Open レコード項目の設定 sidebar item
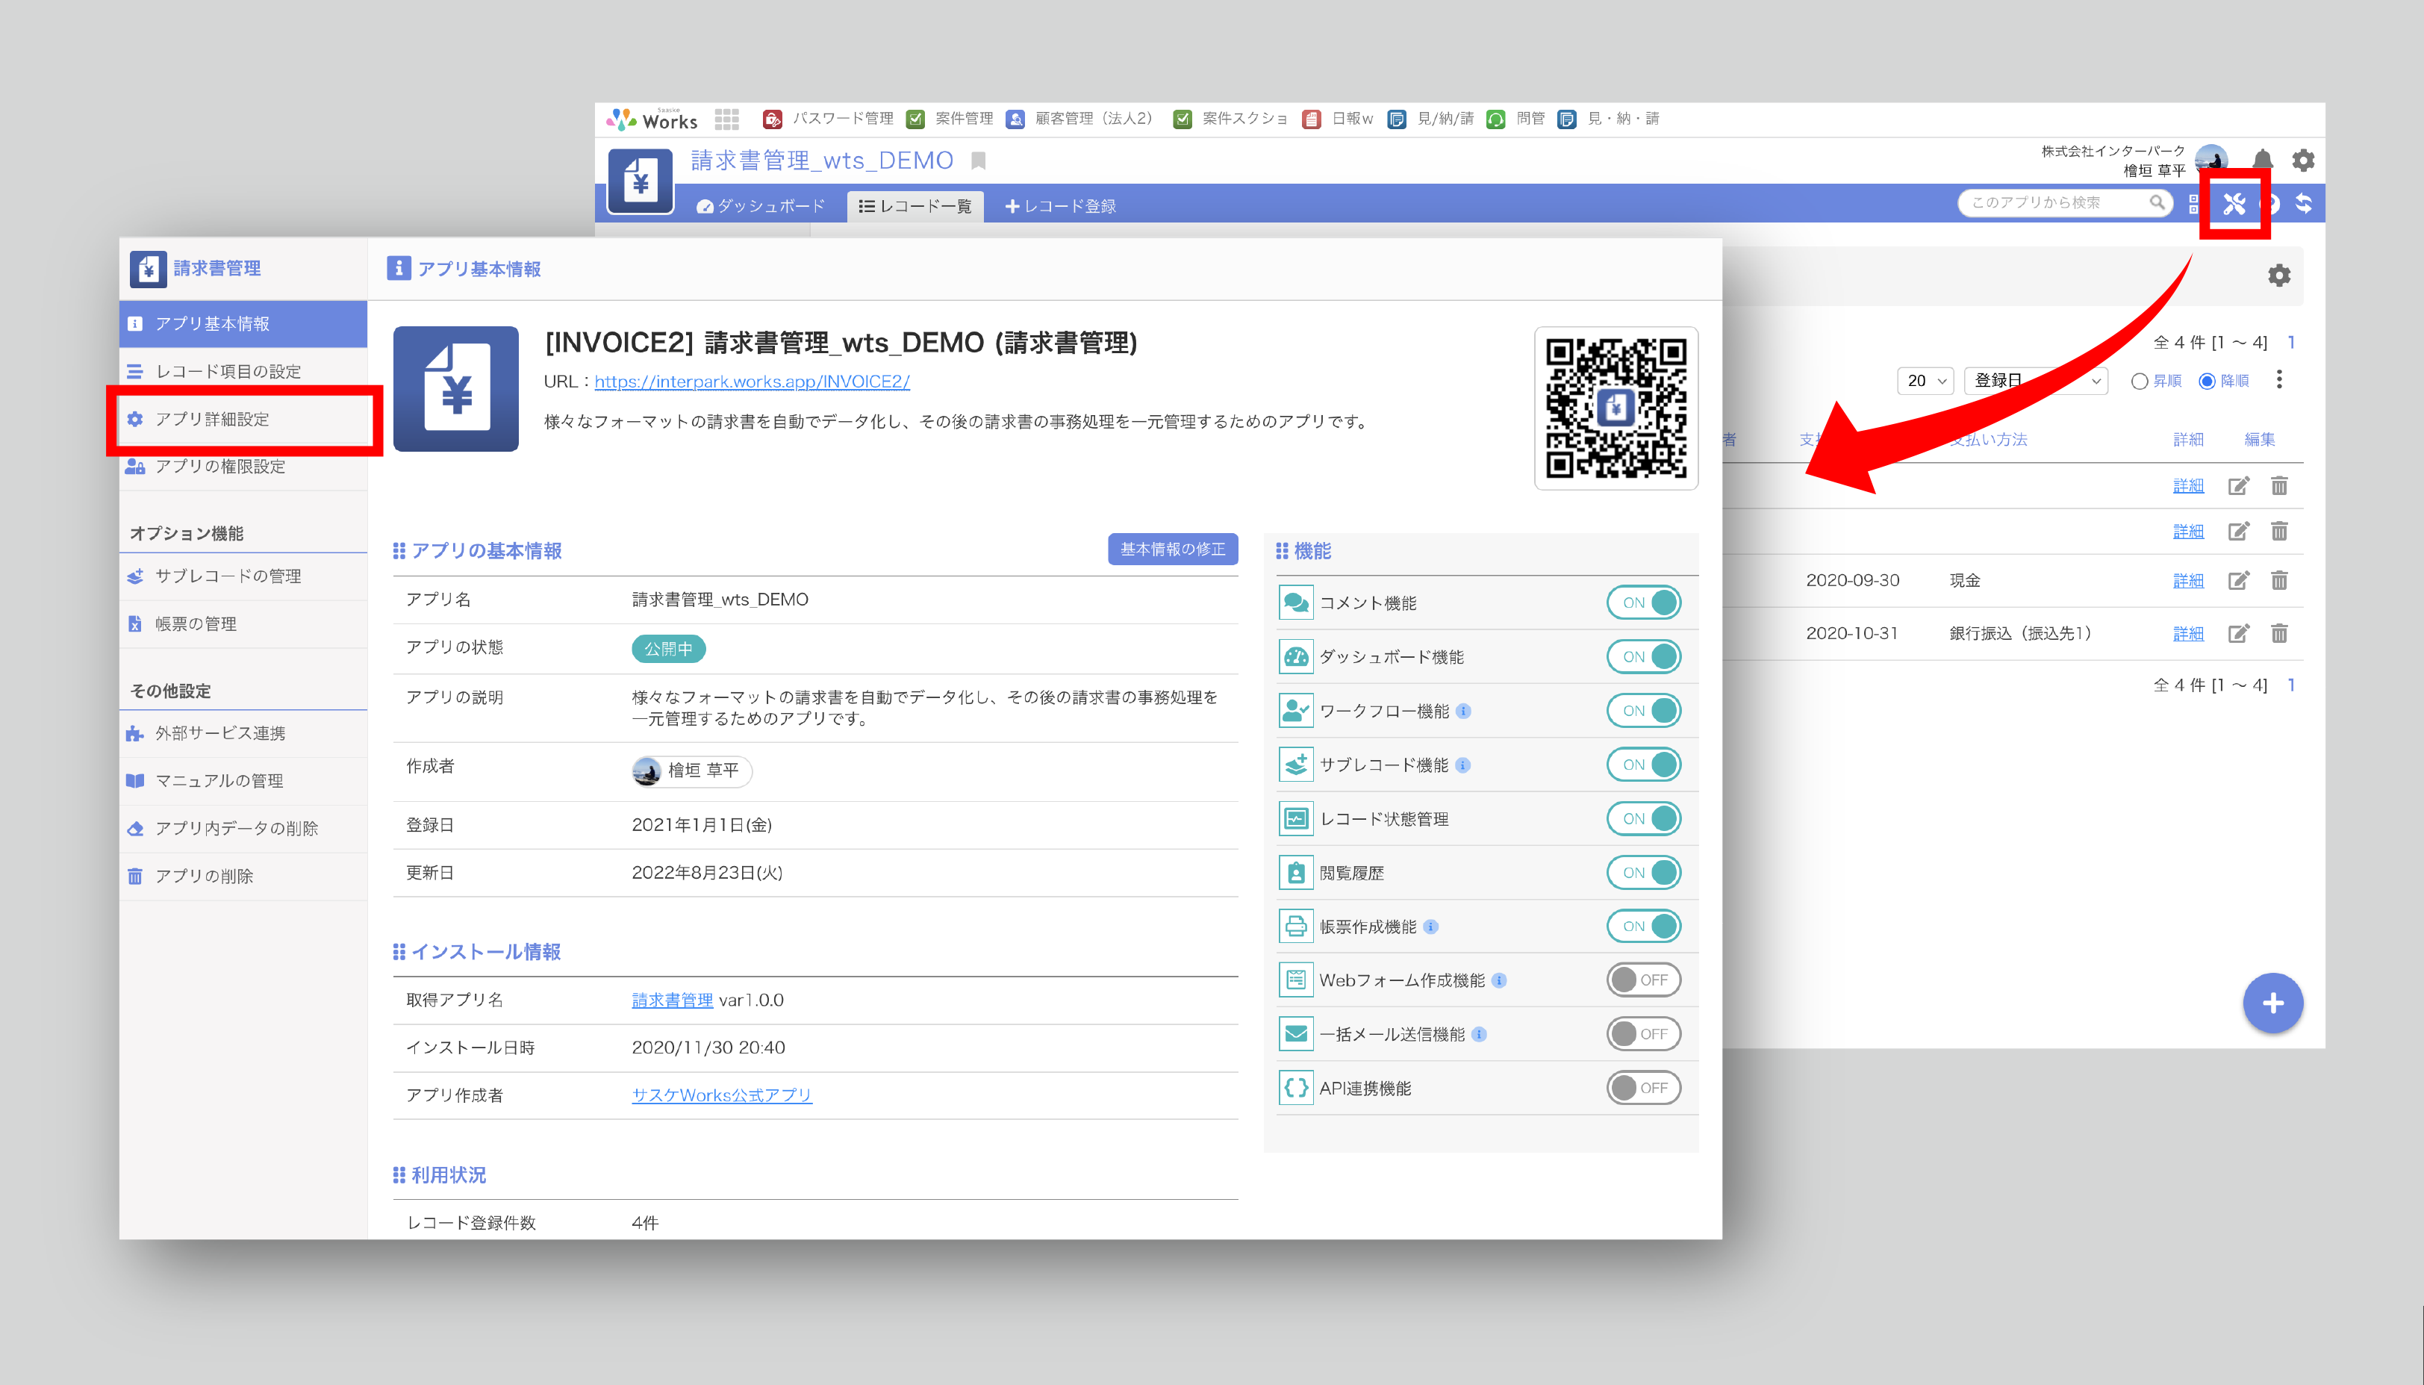Viewport: 2424px width, 1385px height. pos(243,372)
